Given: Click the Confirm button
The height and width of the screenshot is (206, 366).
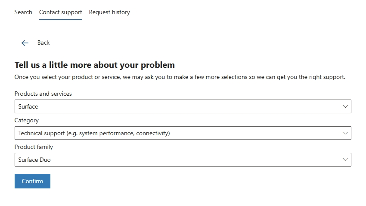Looking at the screenshot, I should pos(32,181).
